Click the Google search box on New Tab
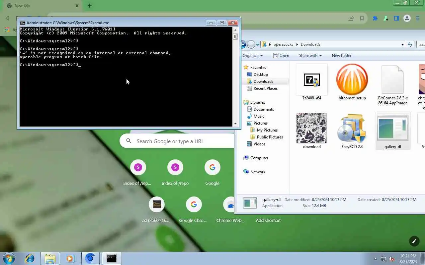 click(x=177, y=141)
